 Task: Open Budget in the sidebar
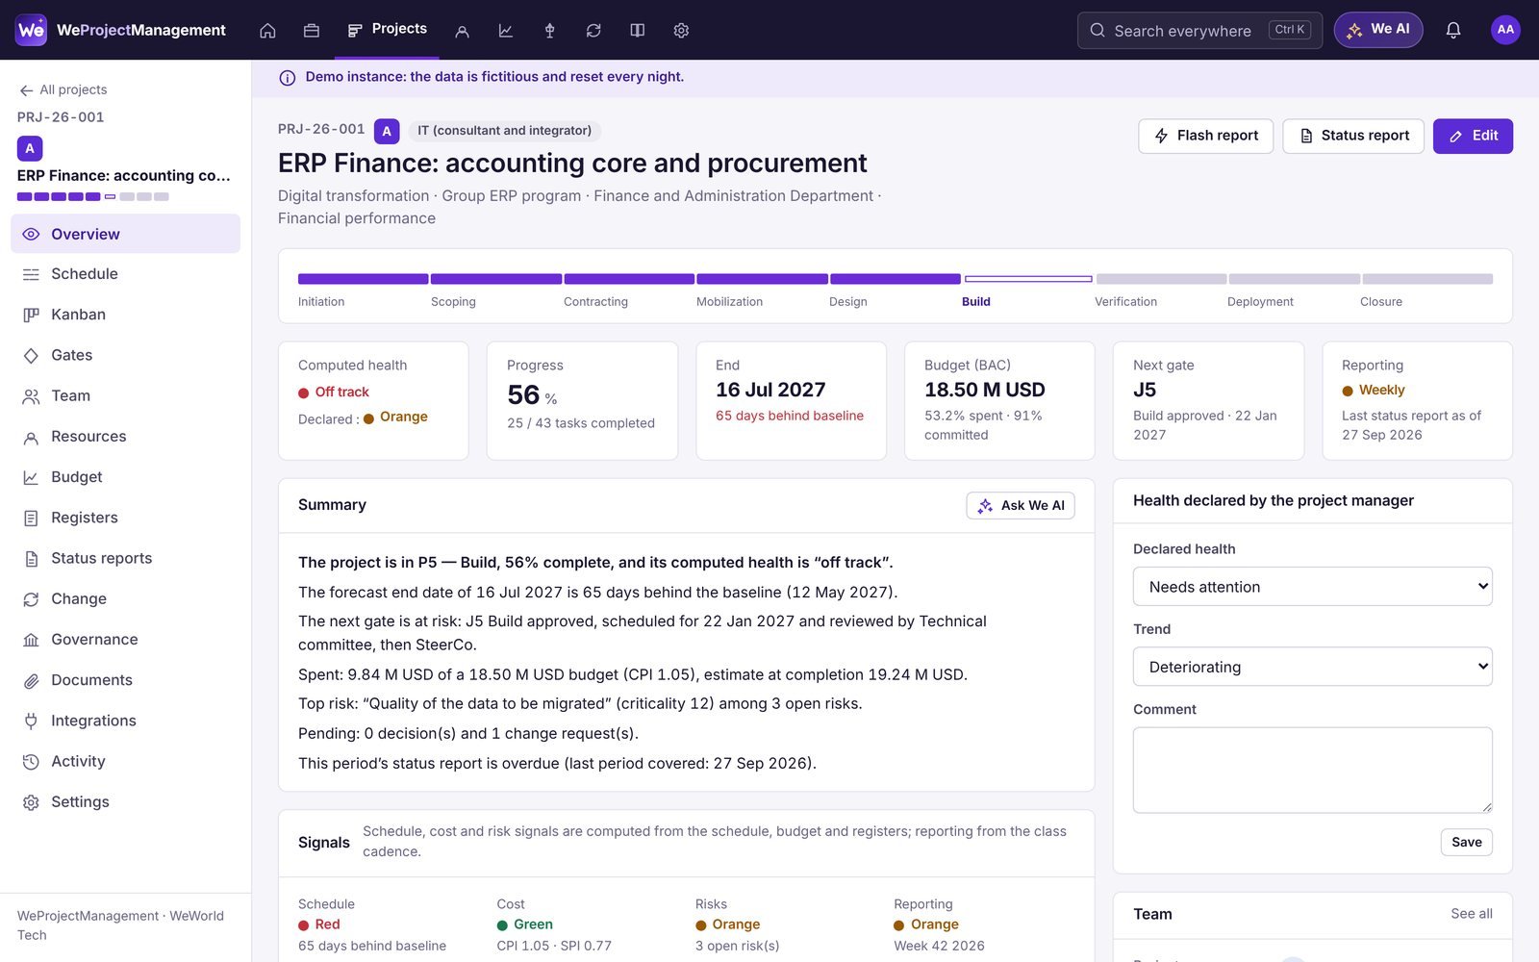(x=125, y=477)
